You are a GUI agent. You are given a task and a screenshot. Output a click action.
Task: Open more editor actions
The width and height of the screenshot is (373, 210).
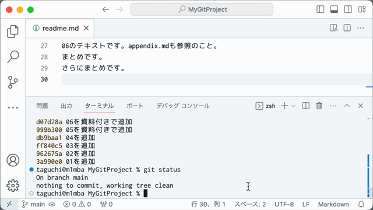click(x=361, y=28)
